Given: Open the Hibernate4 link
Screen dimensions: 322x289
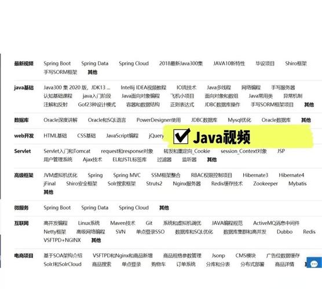Looking at the screenshot, I should click(x=291, y=175).
